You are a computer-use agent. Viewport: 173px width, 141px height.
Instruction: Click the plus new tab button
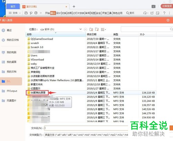(x=74, y=7)
